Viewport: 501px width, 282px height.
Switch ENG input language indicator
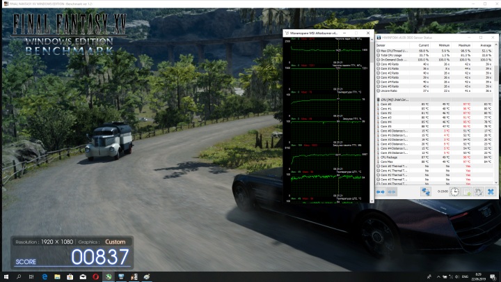point(466,277)
